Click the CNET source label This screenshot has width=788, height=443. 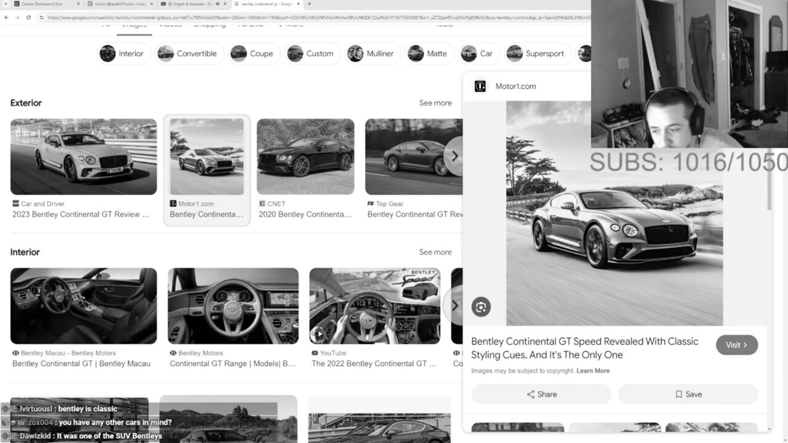(276, 204)
